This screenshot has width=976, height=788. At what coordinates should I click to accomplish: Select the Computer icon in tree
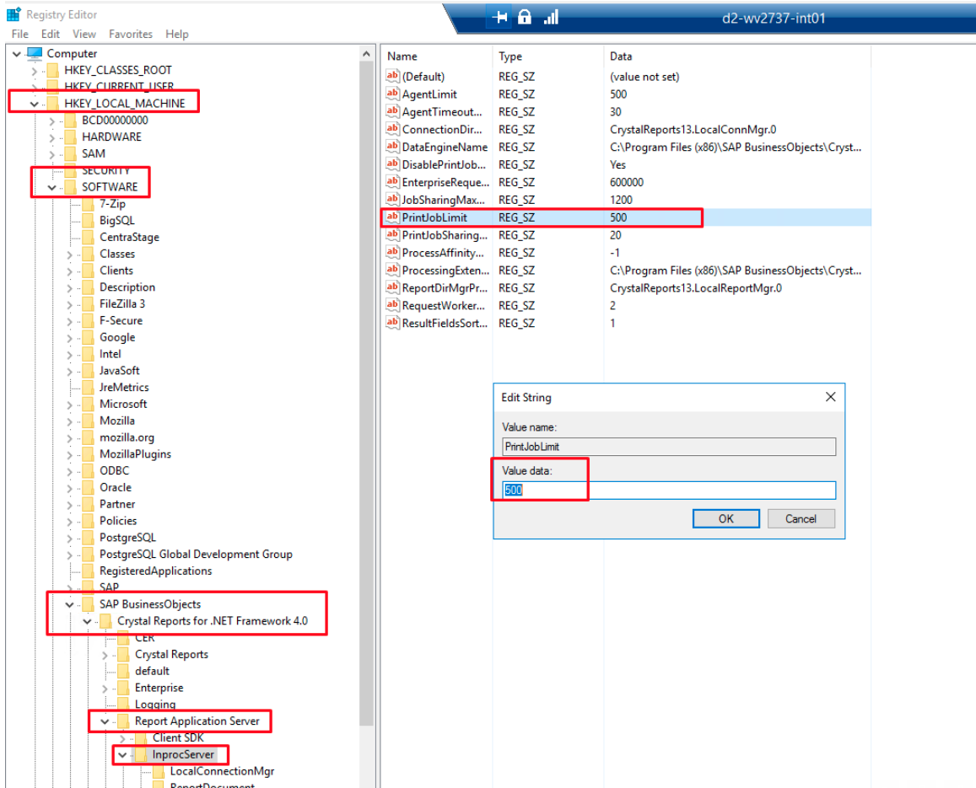(35, 54)
